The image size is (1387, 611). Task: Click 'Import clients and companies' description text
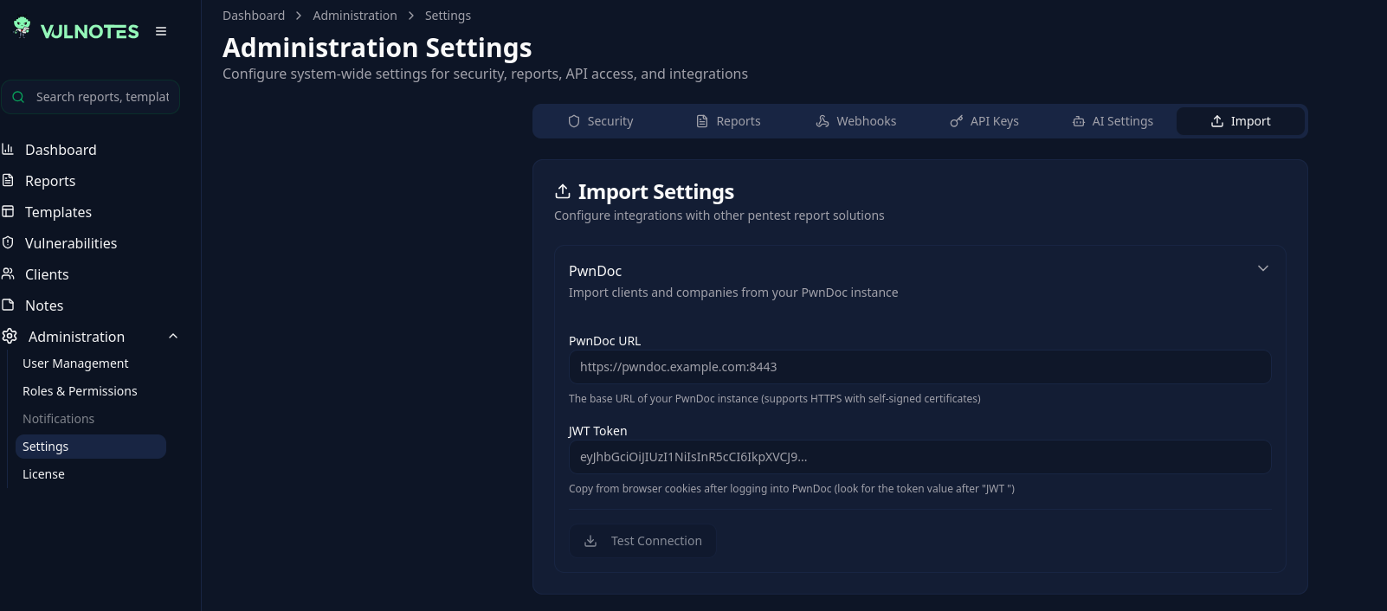click(733, 293)
